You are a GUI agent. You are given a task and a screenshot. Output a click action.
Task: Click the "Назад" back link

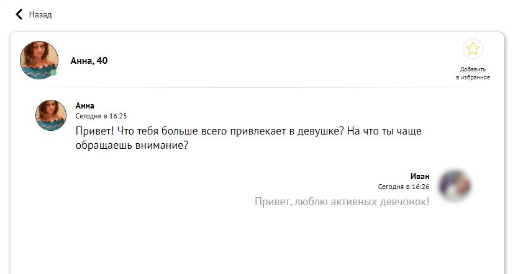(x=40, y=14)
